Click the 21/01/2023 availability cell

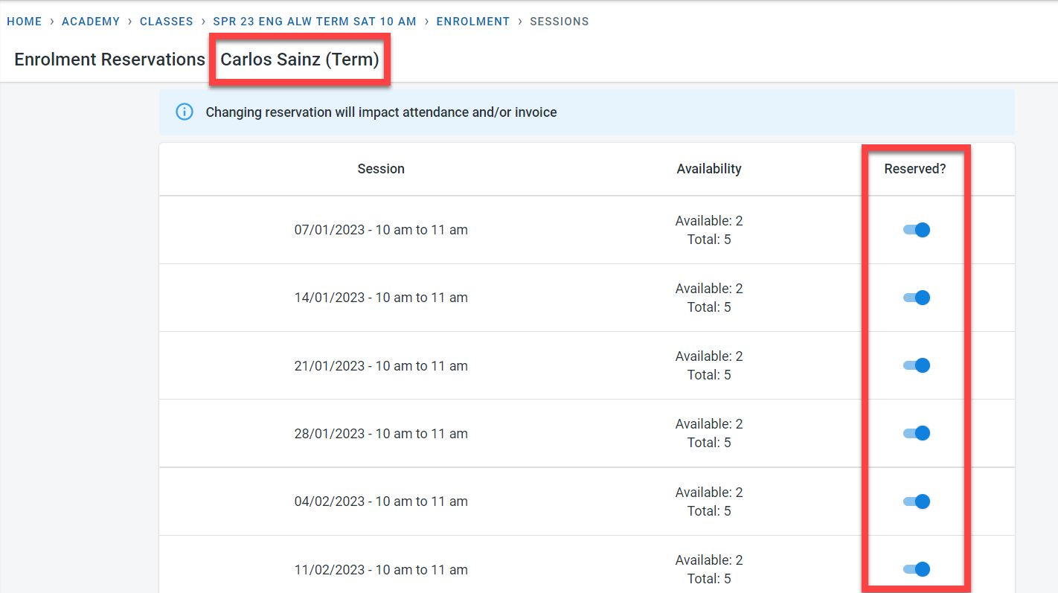coord(709,365)
